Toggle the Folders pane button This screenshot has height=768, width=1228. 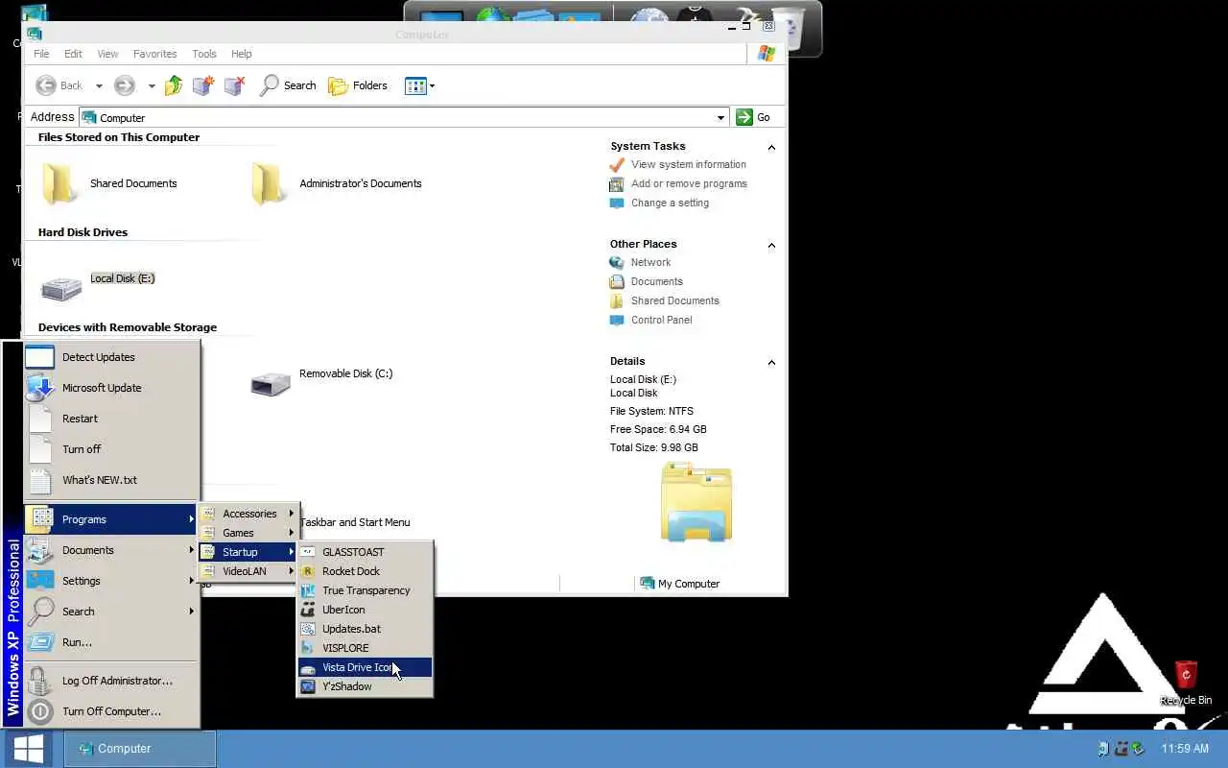click(x=357, y=85)
